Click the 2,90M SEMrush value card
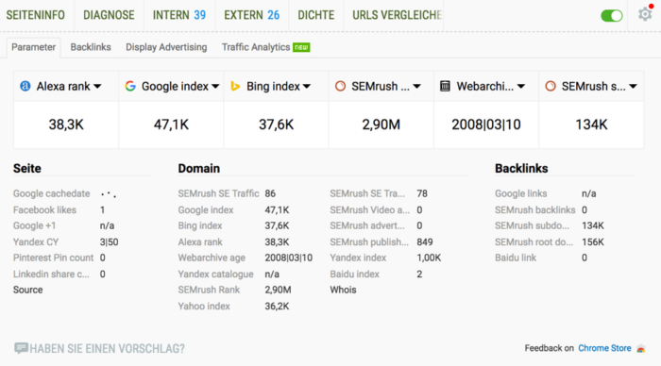 pyautogui.click(x=381, y=125)
